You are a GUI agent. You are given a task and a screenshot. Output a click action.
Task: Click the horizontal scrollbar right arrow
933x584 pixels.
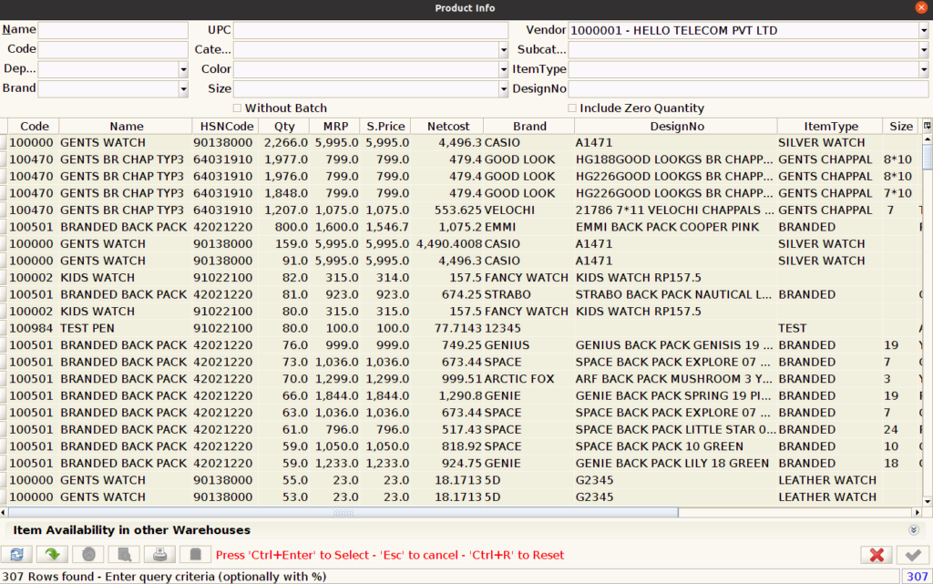(x=917, y=512)
